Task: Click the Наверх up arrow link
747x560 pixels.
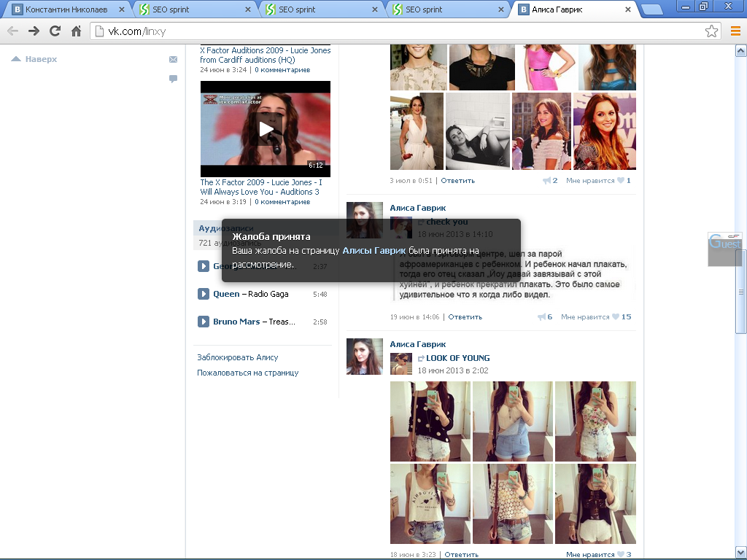Action: (x=34, y=59)
